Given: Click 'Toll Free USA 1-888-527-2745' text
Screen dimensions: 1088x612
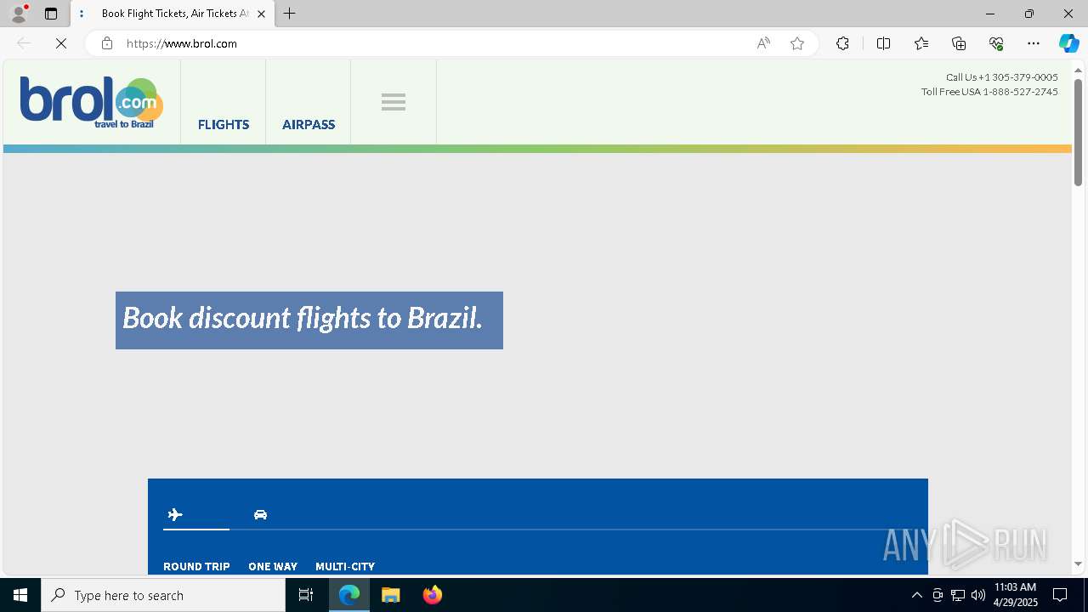Looking at the screenshot, I should 989,92.
